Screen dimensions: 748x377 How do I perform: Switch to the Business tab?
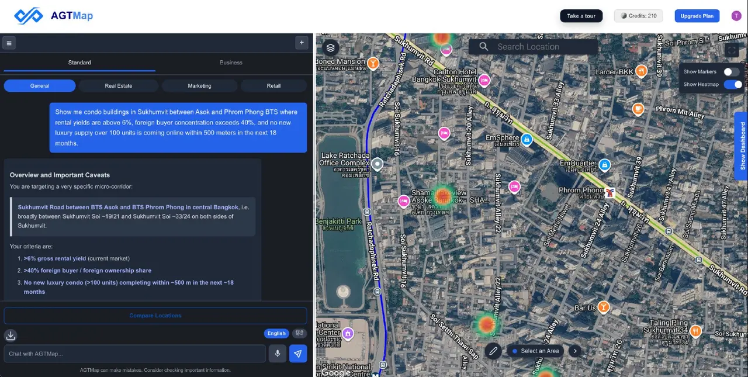[231, 63]
